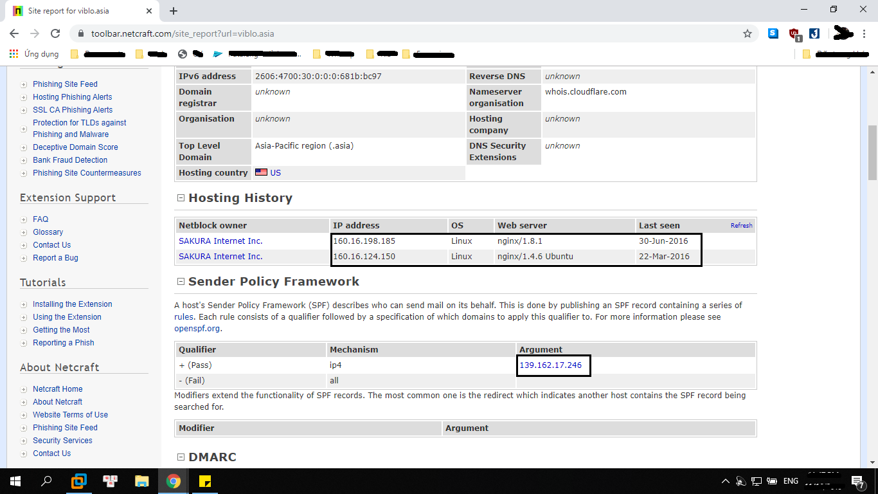The height and width of the screenshot is (494, 878).
Task: Open the Ứng dụng apps shortcut
Action: 35,54
